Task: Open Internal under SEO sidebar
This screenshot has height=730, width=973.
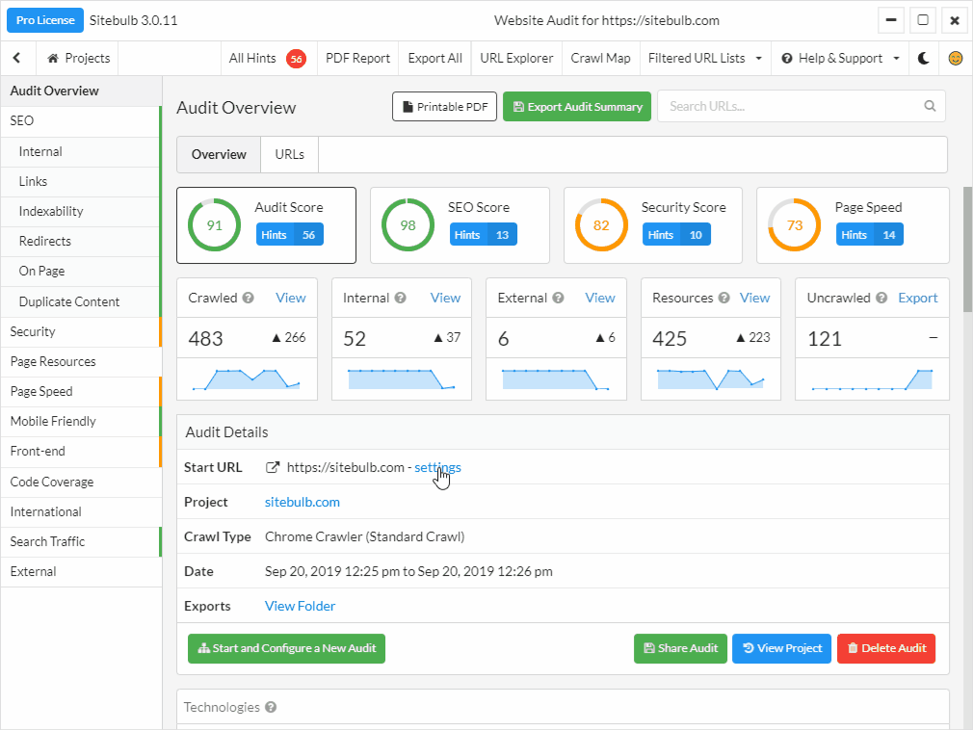Action: point(81,152)
